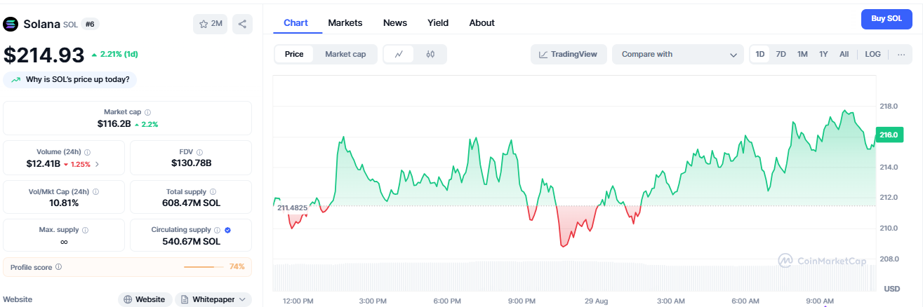Open TradingView chart button
The image size is (923, 307).
click(569, 54)
